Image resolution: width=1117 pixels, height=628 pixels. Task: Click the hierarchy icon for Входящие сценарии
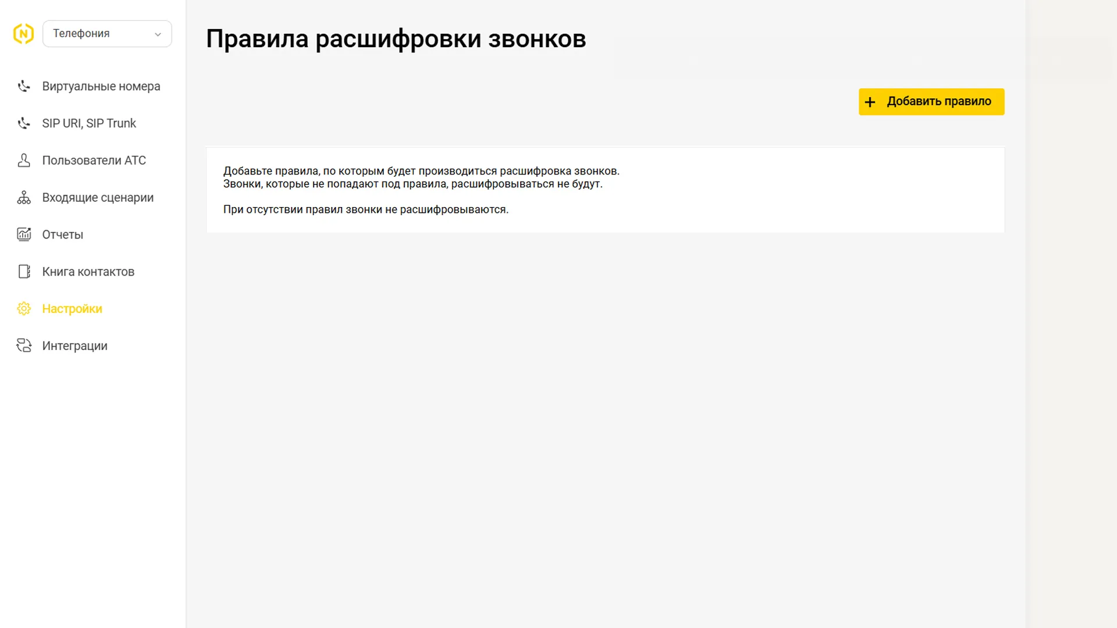(x=24, y=198)
